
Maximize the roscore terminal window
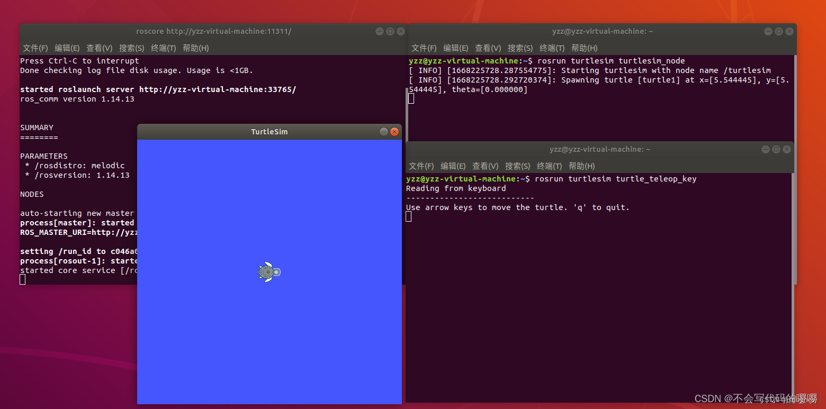click(x=390, y=31)
